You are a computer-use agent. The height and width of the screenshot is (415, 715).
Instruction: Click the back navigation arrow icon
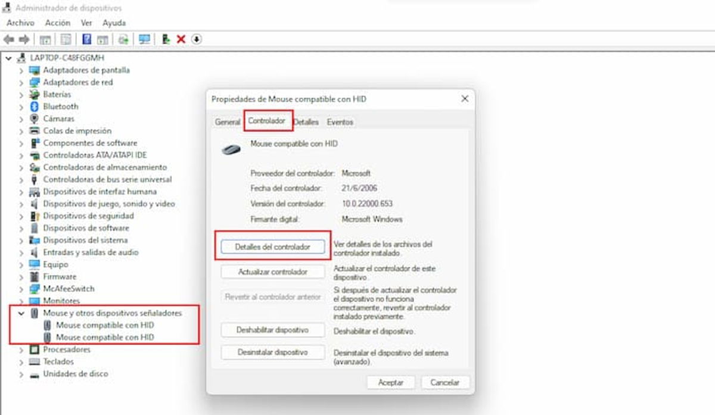[x=9, y=39]
